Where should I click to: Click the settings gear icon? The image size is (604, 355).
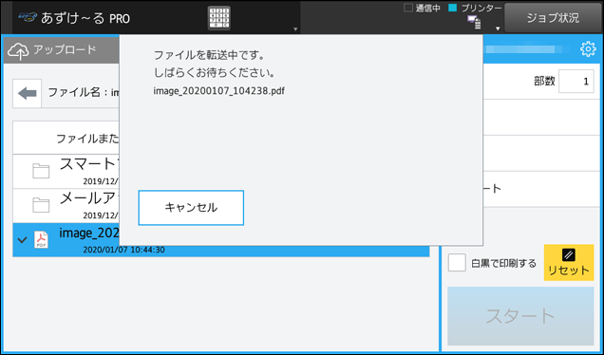tap(588, 49)
